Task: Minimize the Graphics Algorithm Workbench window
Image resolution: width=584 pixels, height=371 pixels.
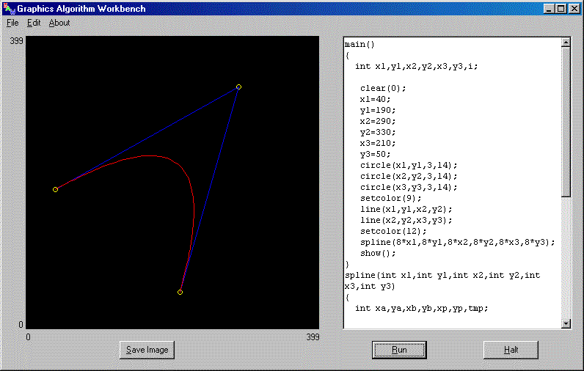Action: coord(549,9)
